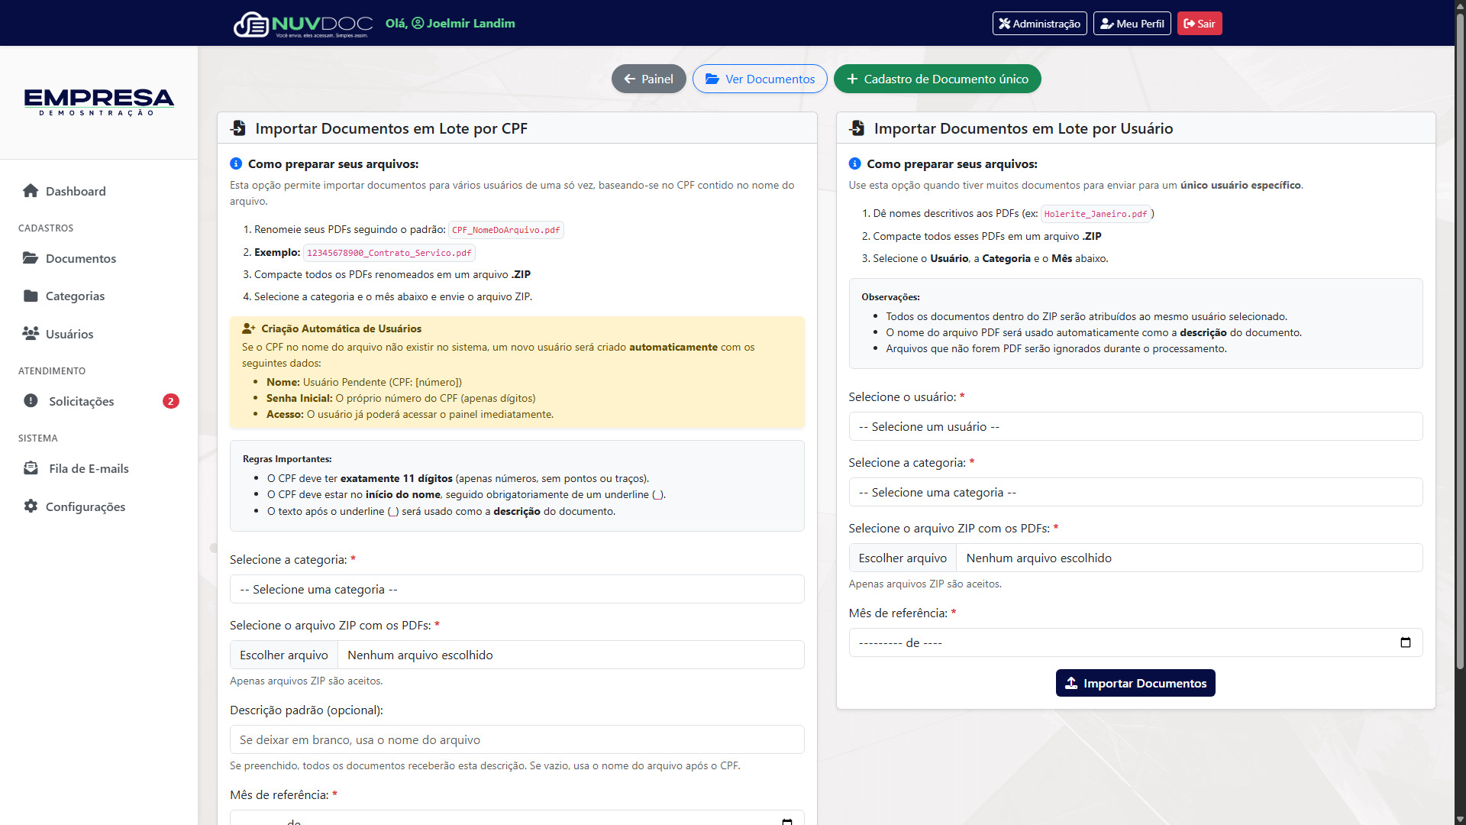Click the Importar Documentos button
Screen dimensions: 1466x825
tap(1135, 683)
